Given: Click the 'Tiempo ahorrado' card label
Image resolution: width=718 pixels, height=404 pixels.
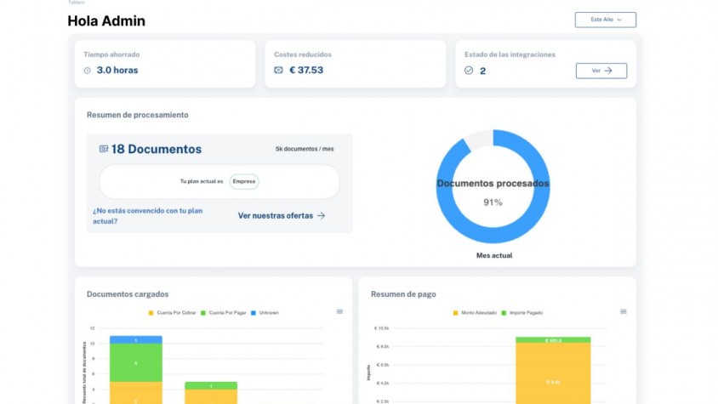Looking at the screenshot, I should (x=111, y=54).
